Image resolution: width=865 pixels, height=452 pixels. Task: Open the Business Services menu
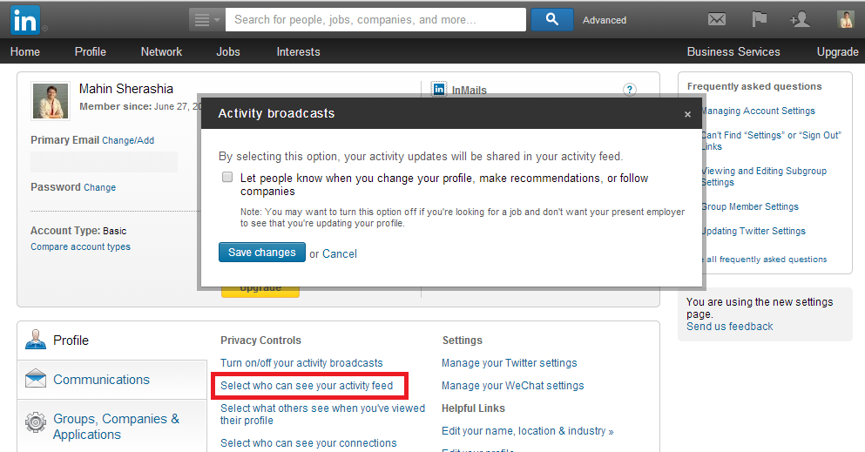pyautogui.click(x=733, y=51)
